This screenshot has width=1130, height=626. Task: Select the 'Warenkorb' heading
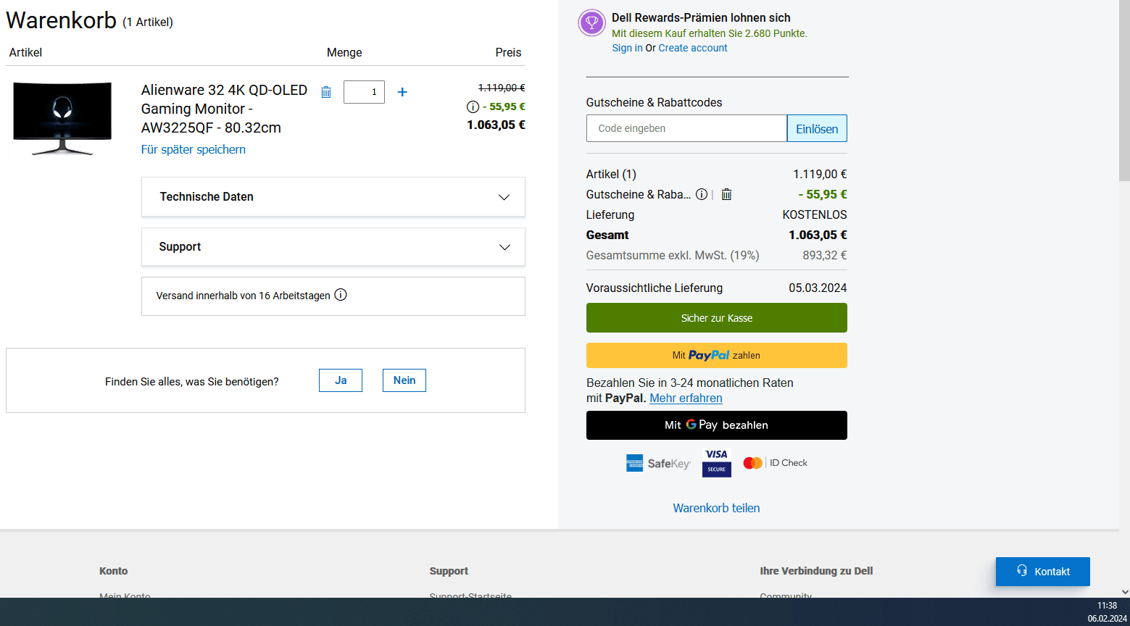(x=61, y=20)
